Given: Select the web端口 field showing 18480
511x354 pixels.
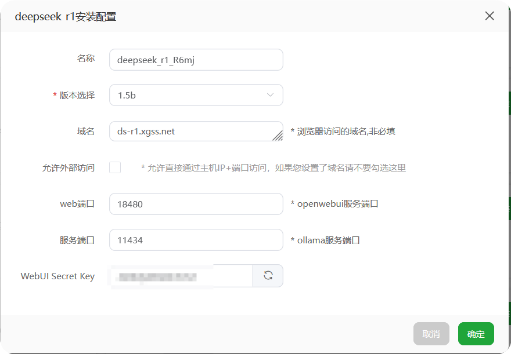Looking at the screenshot, I should [x=196, y=204].
